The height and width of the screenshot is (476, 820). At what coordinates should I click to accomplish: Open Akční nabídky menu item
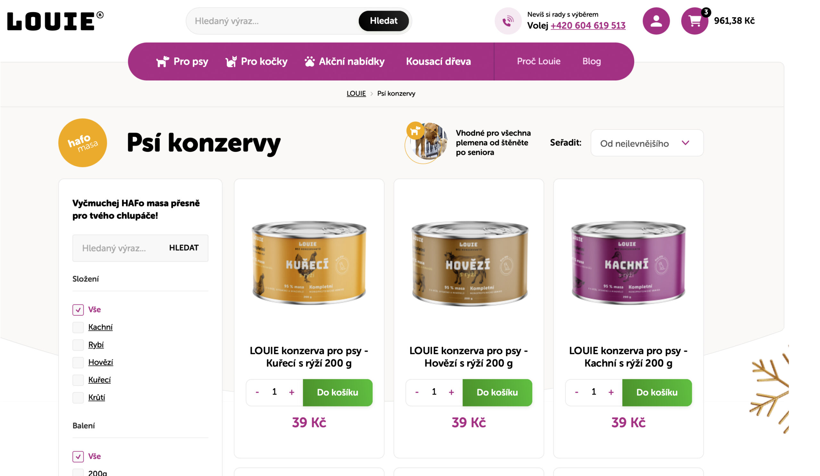345,61
